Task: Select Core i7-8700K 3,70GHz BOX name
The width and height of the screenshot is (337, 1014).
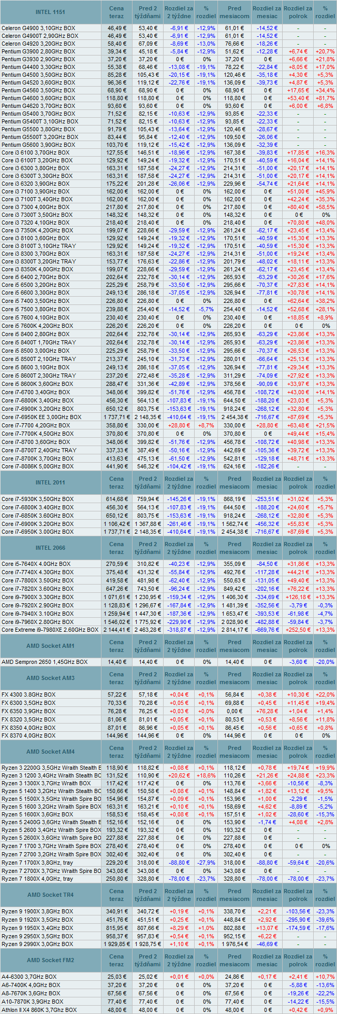Action: 37,459
